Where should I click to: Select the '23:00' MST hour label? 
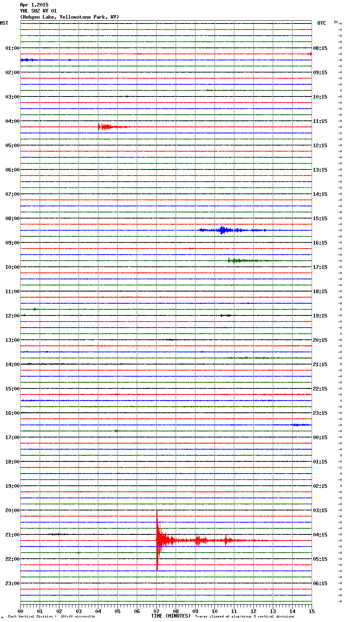coord(13,583)
